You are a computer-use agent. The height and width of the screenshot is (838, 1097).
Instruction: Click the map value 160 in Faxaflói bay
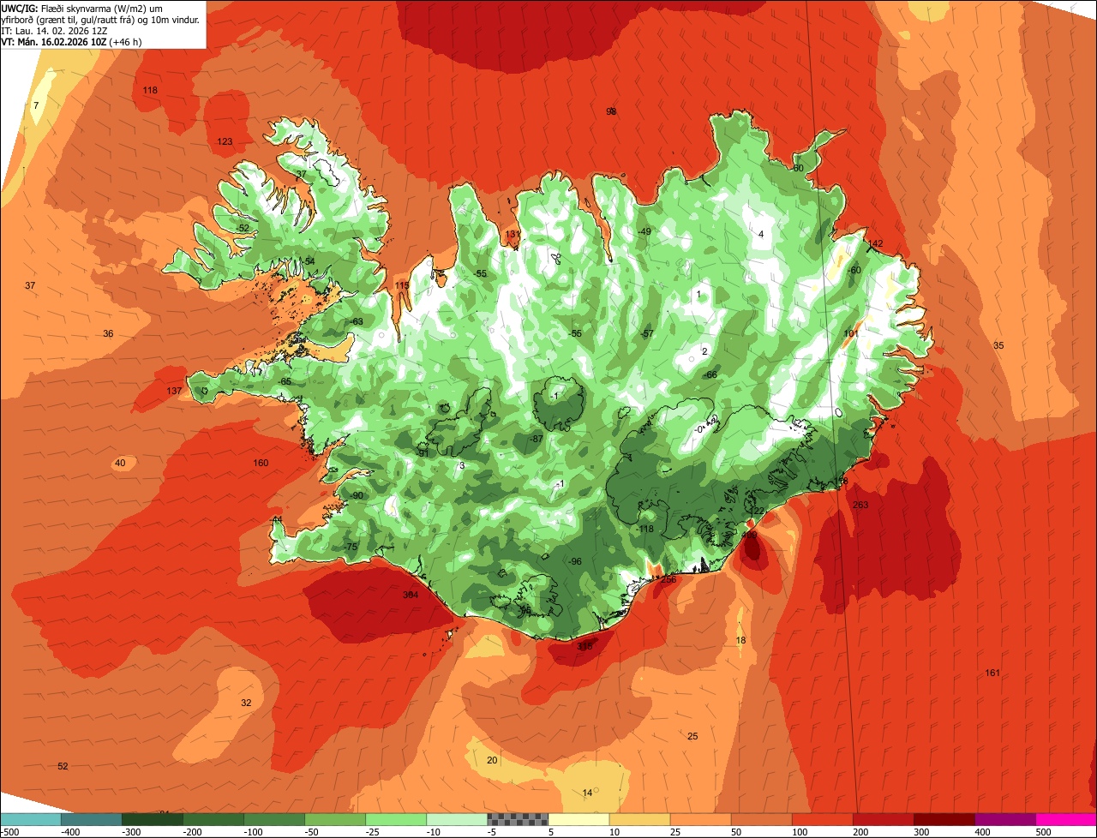coord(261,464)
